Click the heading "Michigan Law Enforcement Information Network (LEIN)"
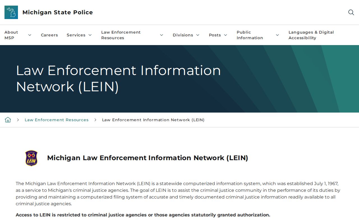Viewport: 359px width, 224px height. pos(148,158)
